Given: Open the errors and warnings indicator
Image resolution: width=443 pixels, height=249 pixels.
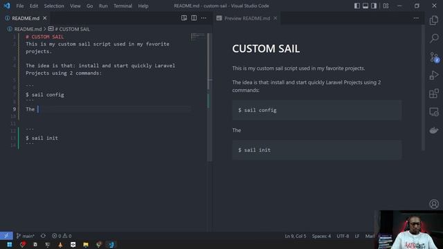Looking at the screenshot, I should [x=62, y=236].
